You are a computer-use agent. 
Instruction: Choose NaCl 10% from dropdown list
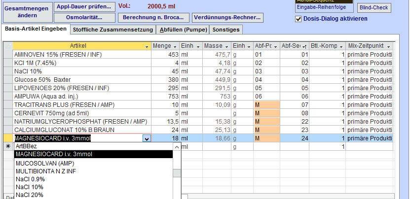click(94, 187)
